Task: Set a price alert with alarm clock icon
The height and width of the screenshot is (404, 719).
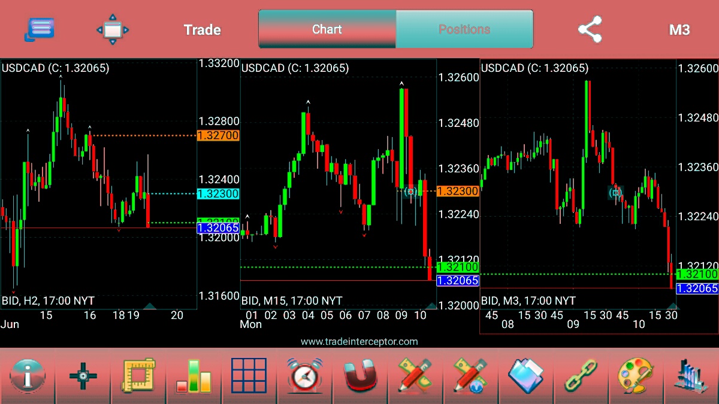Action: click(304, 376)
